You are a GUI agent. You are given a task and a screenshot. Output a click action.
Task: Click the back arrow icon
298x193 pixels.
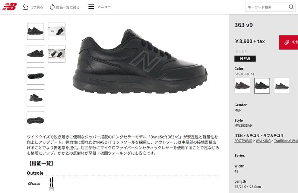26,7
